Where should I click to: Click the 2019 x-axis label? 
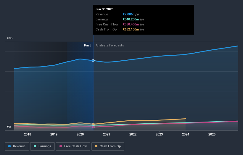pyautogui.click(x=54, y=134)
